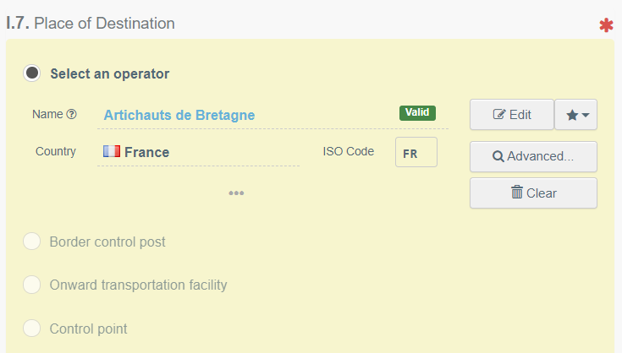Image resolution: width=622 pixels, height=353 pixels.
Task: Select the Control point radio button
Action: [32, 328]
